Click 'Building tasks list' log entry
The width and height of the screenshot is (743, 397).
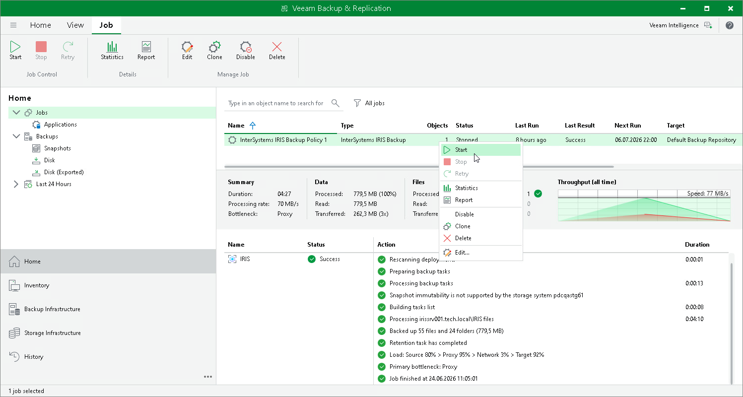412,307
